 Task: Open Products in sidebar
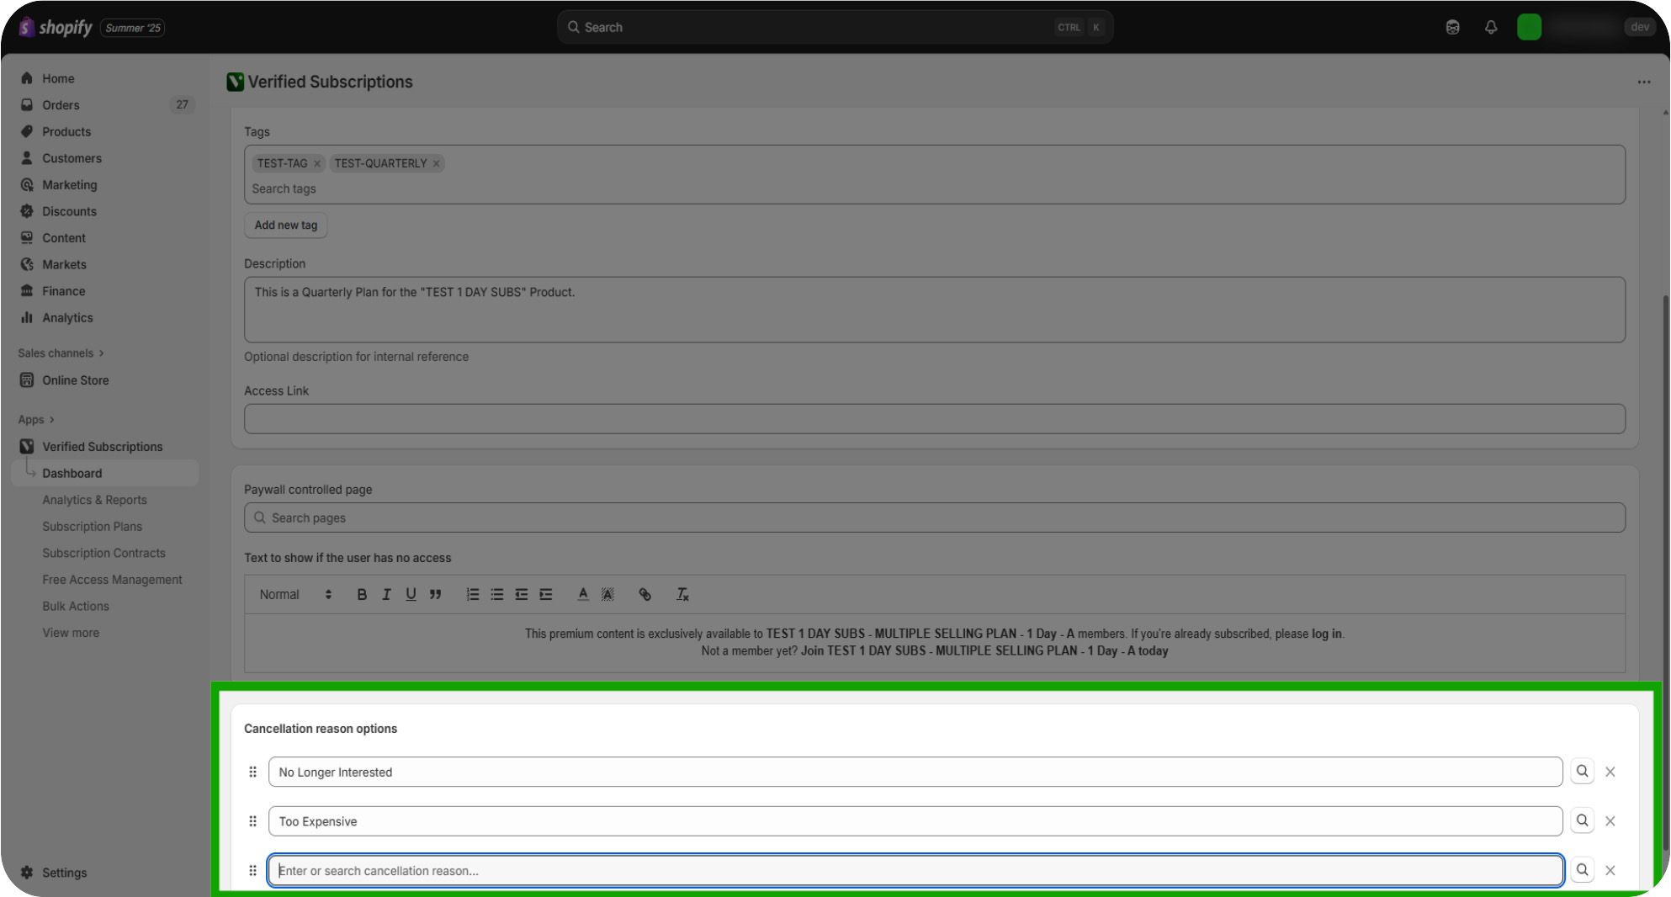[66, 131]
